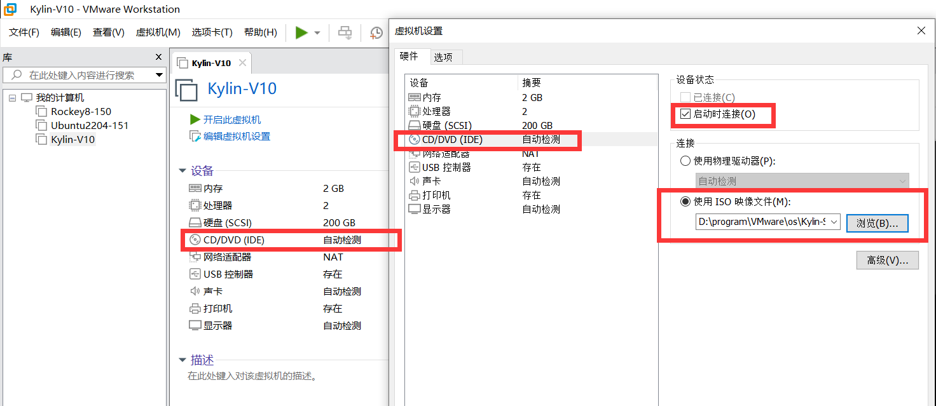Select 我的计算机 in the library tree
This screenshot has width=936, height=406.
point(60,98)
